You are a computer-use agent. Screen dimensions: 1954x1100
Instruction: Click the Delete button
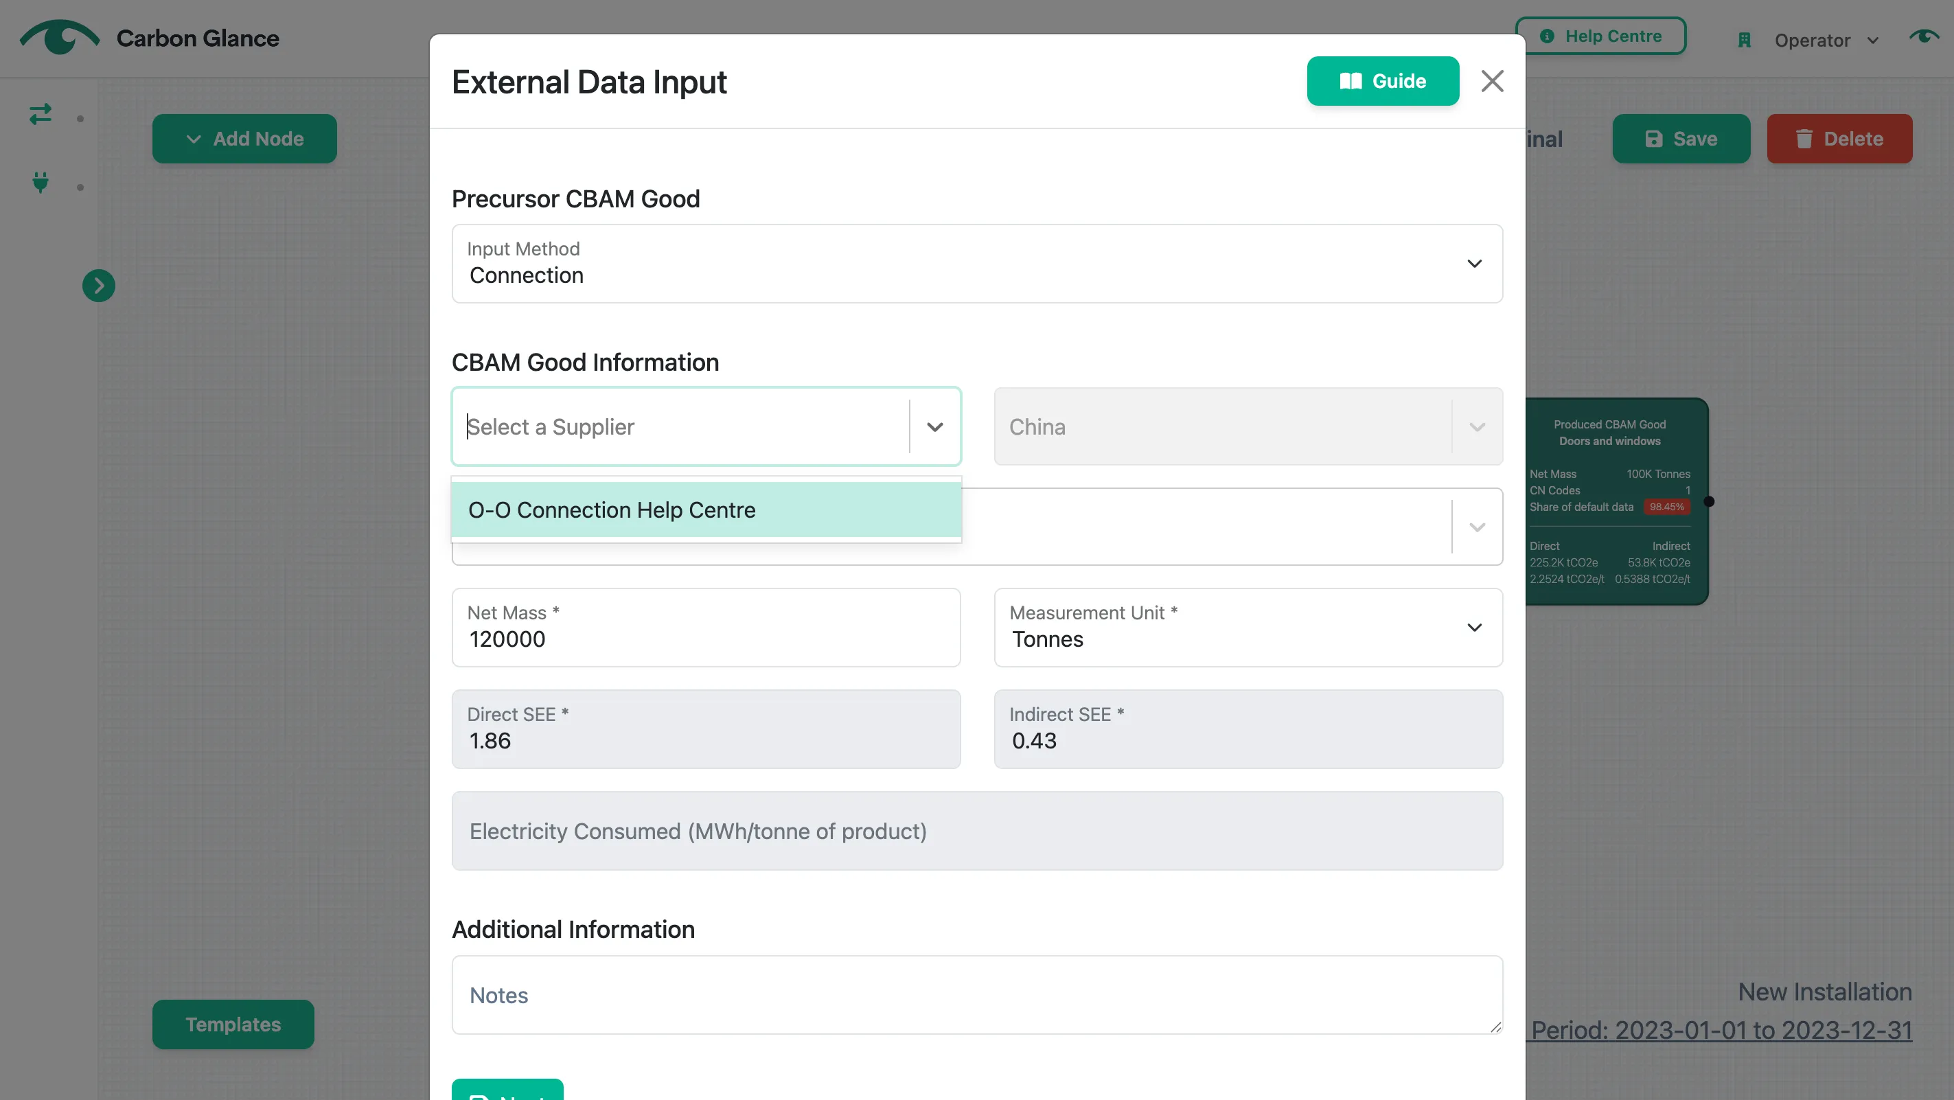(x=1839, y=139)
